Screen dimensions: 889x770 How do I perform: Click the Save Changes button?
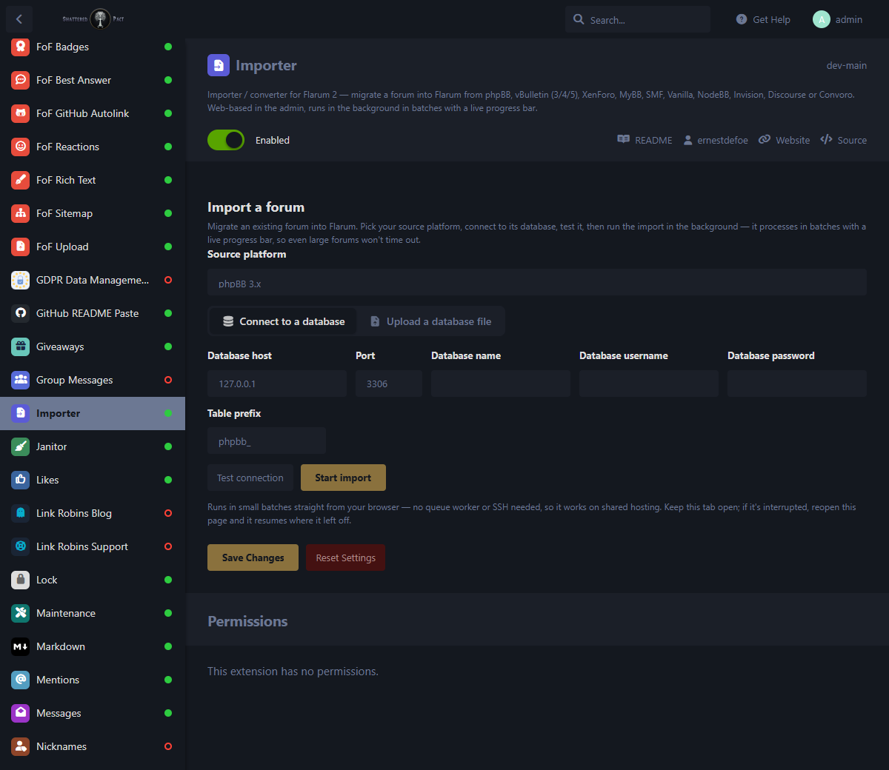click(x=253, y=558)
